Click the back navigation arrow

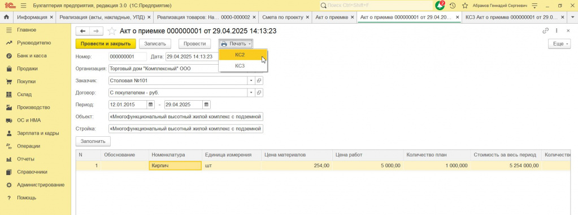82,32
